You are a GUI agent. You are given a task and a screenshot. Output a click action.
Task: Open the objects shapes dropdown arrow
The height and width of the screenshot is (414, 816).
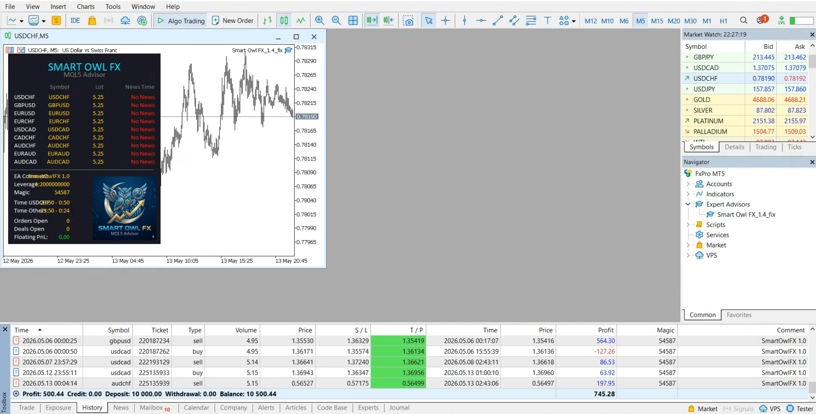coord(574,21)
